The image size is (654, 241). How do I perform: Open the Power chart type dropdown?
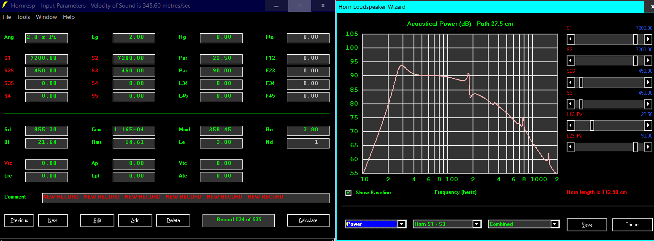click(x=402, y=224)
